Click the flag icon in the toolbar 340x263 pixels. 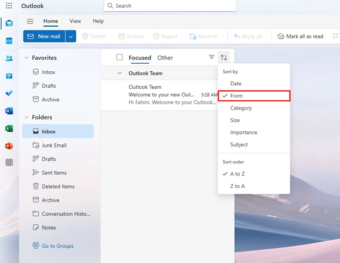[336, 36]
